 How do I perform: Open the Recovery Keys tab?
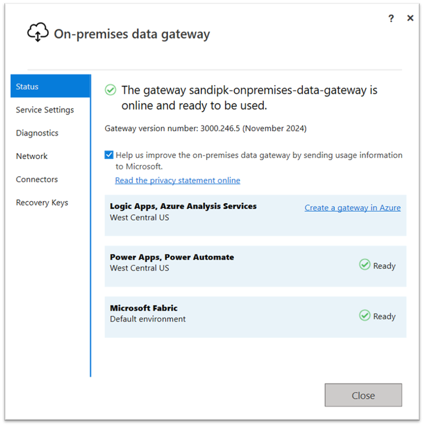(42, 203)
